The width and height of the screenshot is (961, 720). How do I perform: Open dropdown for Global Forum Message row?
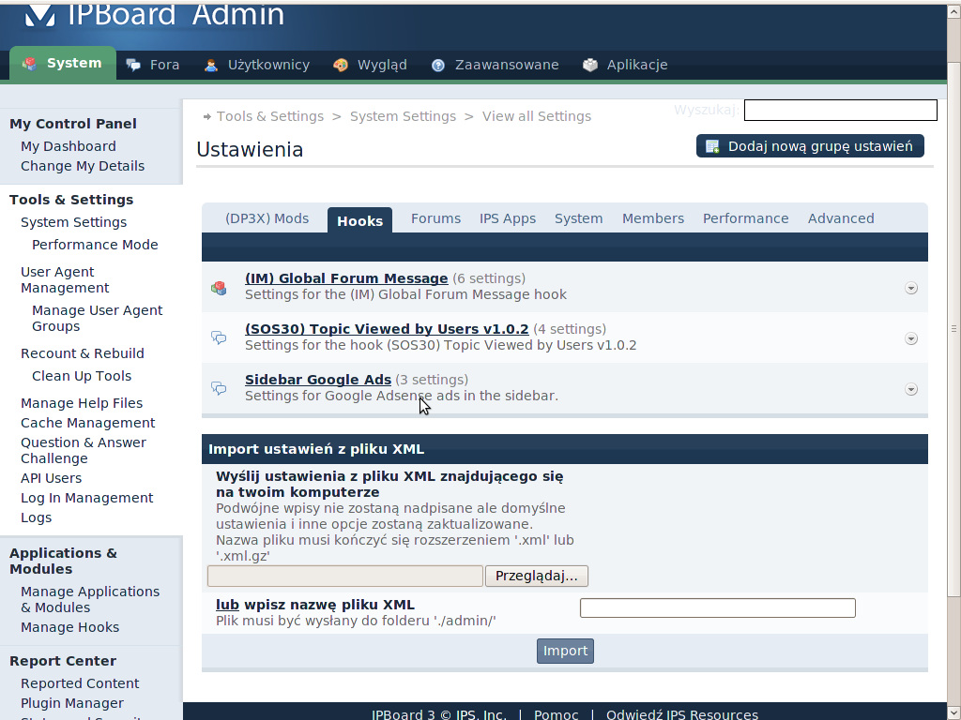tap(910, 288)
